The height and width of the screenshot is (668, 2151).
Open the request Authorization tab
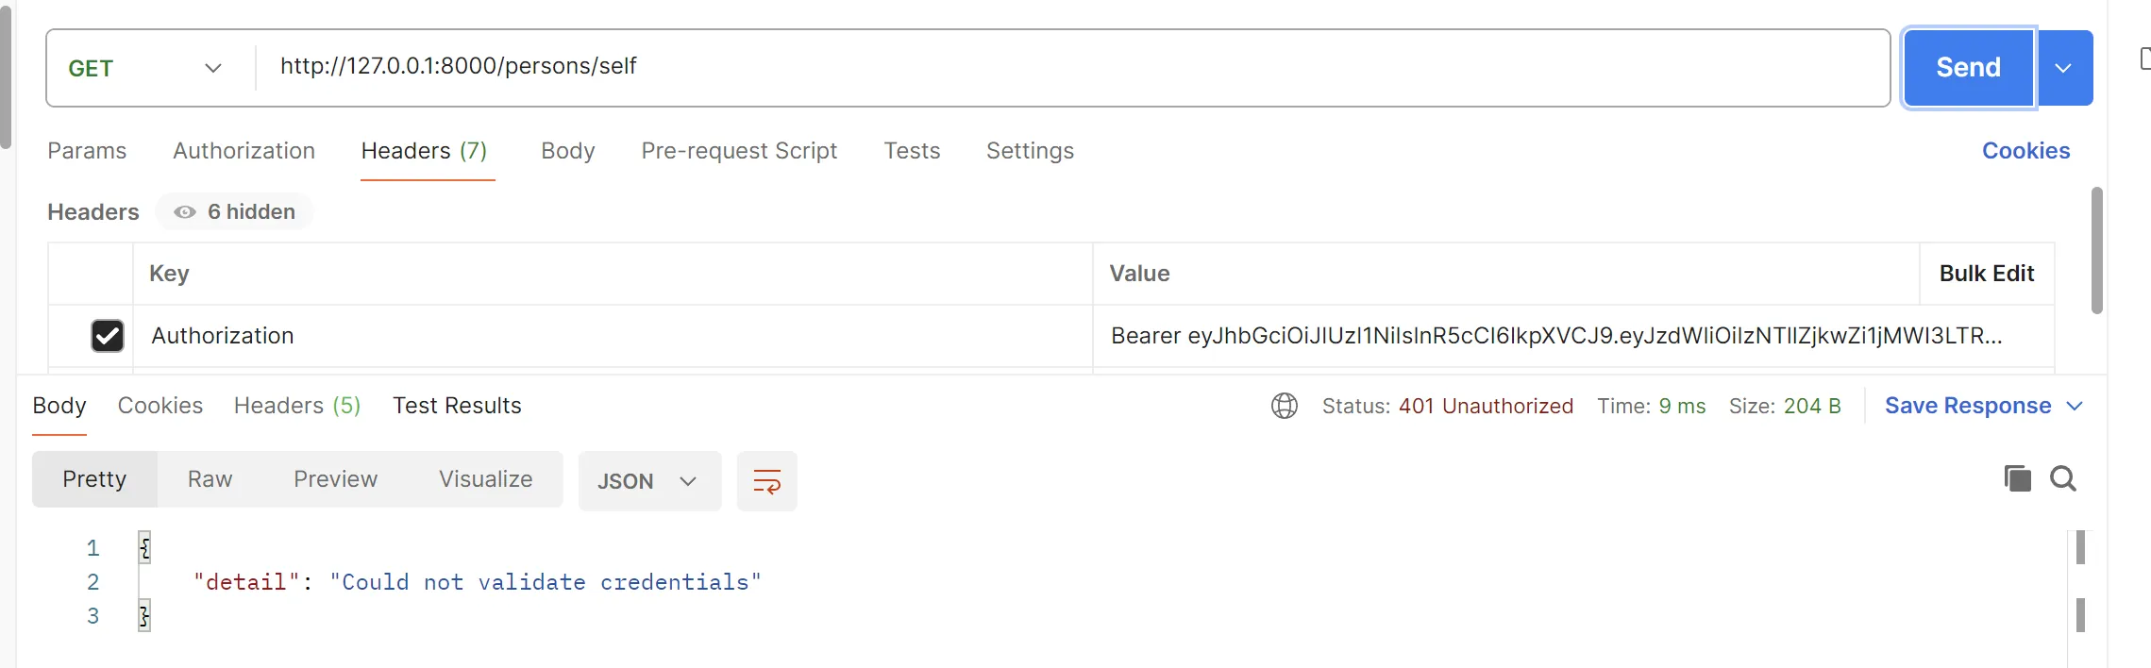244,151
